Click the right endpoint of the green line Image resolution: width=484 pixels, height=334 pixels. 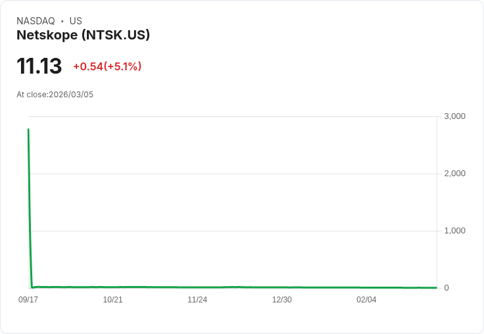(436, 287)
